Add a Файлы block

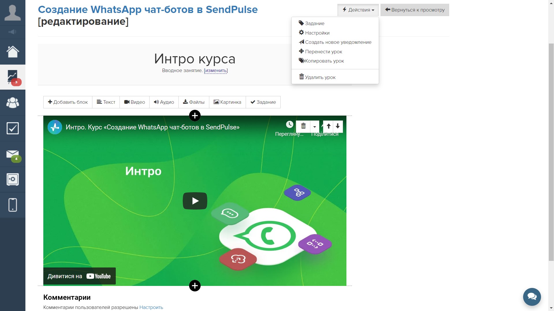[194, 102]
